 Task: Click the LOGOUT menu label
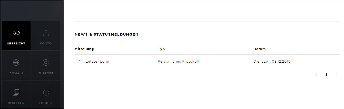pyautogui.click(x=46, y=103)
